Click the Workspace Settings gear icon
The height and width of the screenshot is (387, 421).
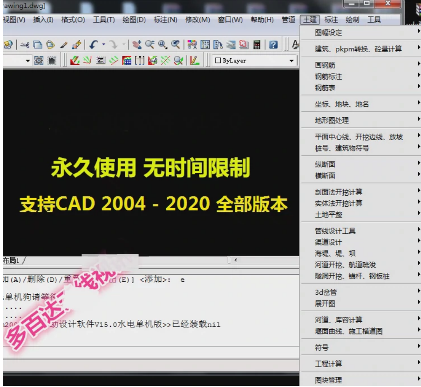point(39,61)
